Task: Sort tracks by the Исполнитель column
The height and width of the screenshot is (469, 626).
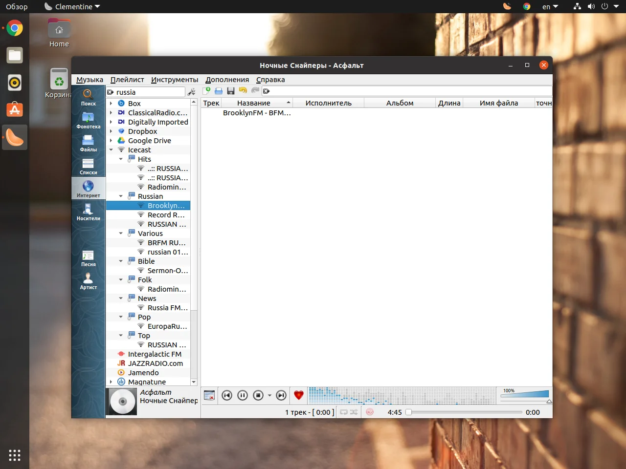Action: point(328,103)
